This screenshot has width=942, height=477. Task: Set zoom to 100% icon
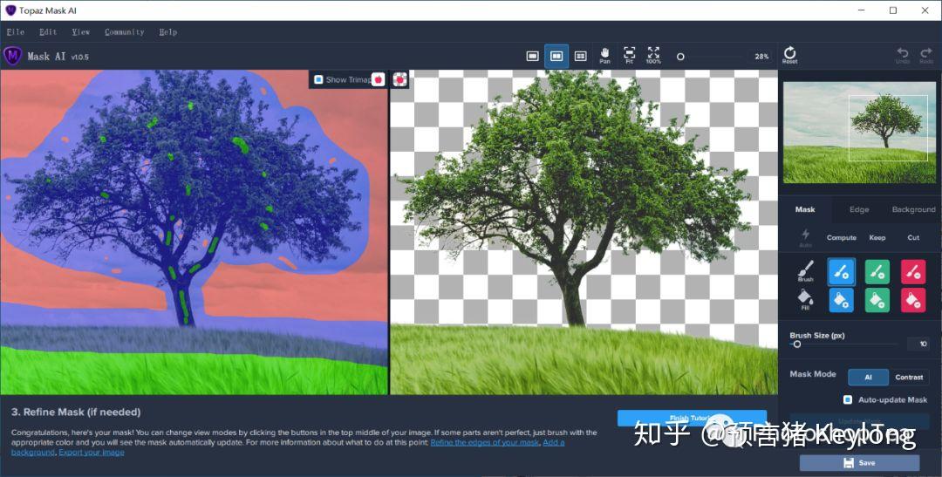653,55
